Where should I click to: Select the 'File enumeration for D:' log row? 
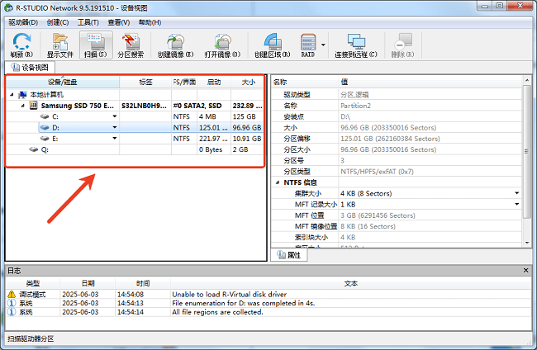(268, 303)
